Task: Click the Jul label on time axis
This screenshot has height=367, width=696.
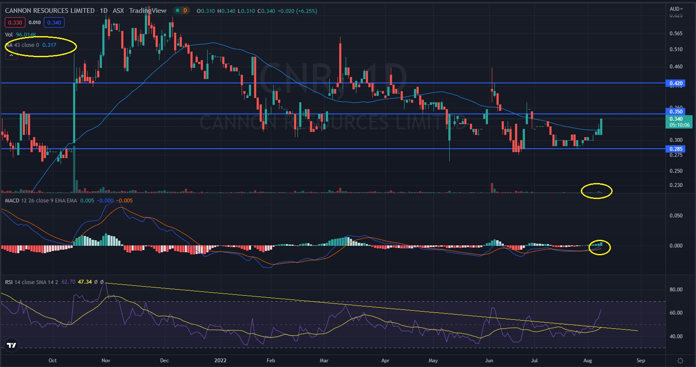Action: (534, 360)
